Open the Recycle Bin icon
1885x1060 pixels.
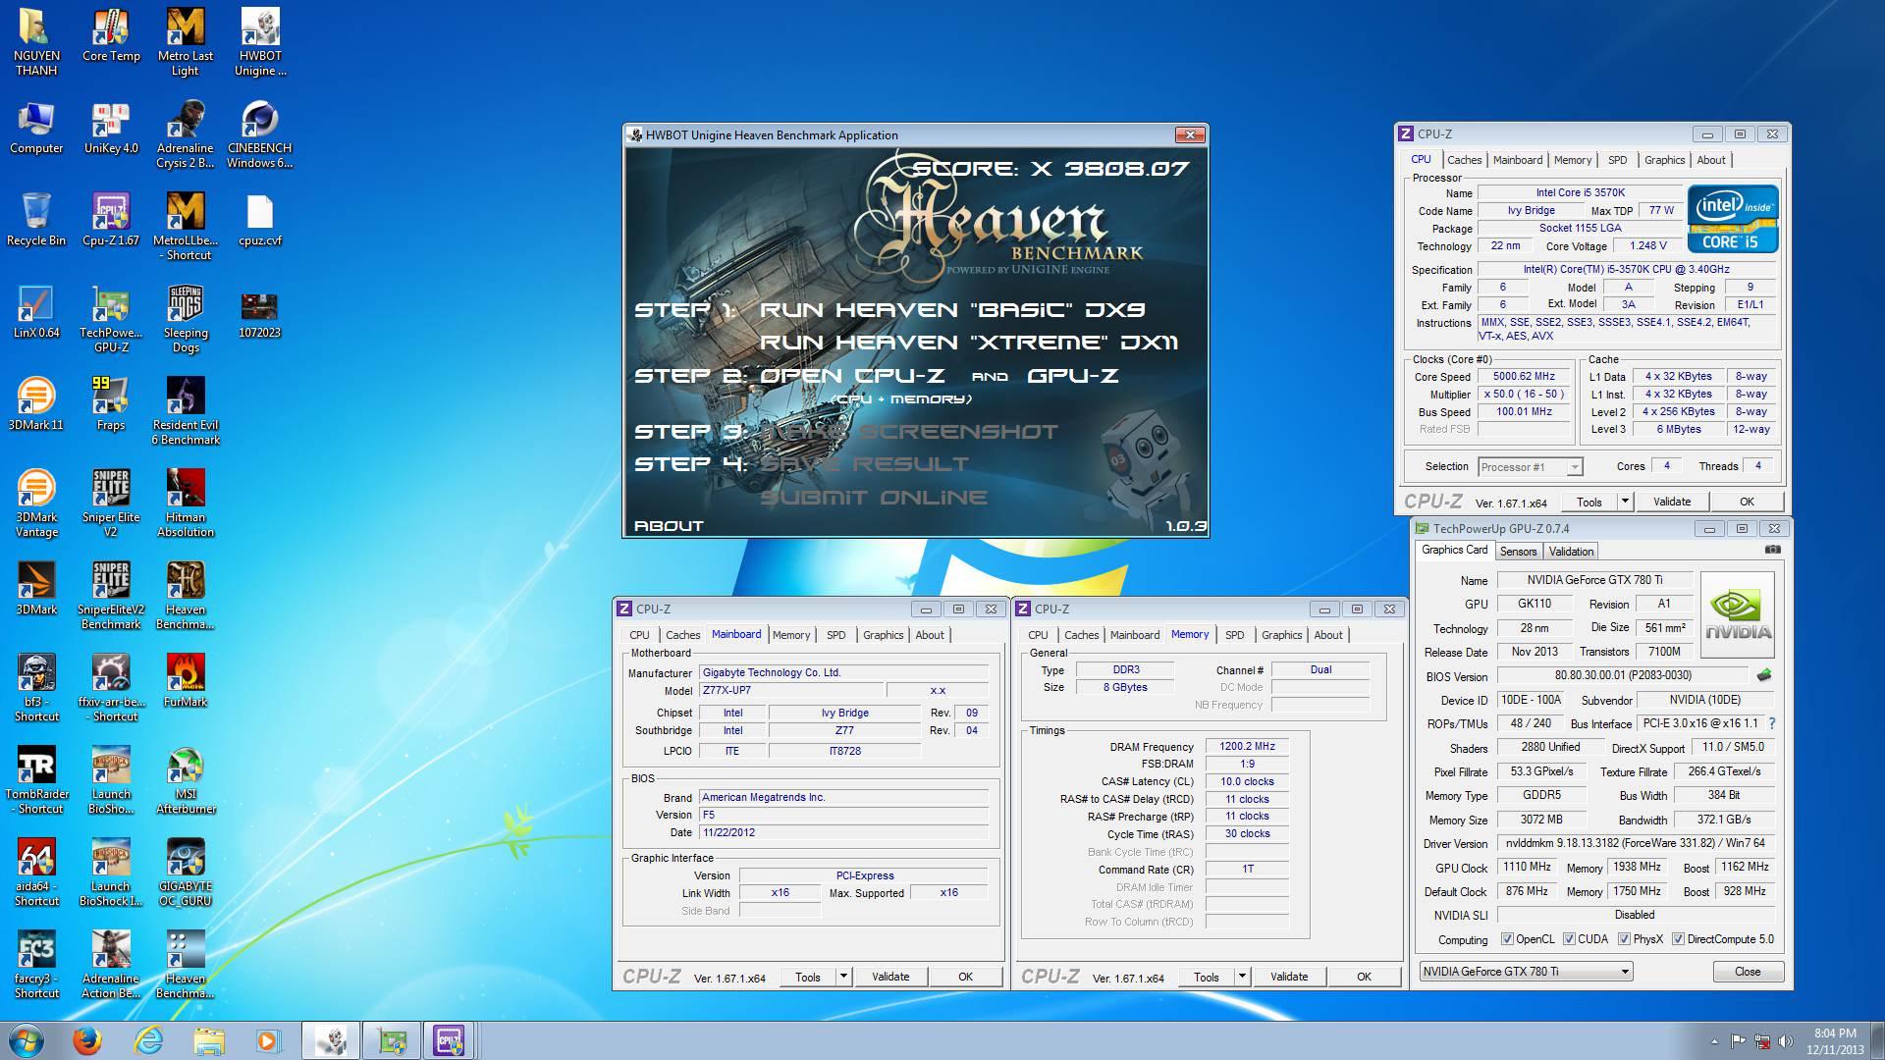tap(36, 220)
